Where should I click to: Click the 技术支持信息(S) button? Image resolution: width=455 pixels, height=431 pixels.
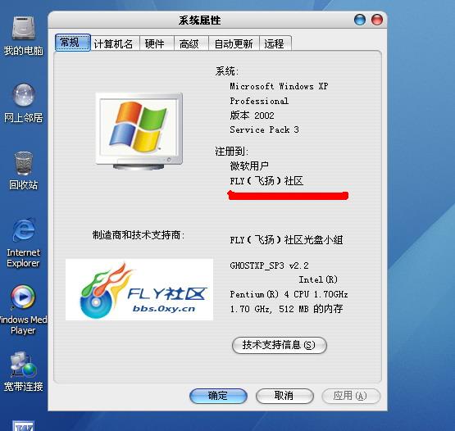coord(280,345)
